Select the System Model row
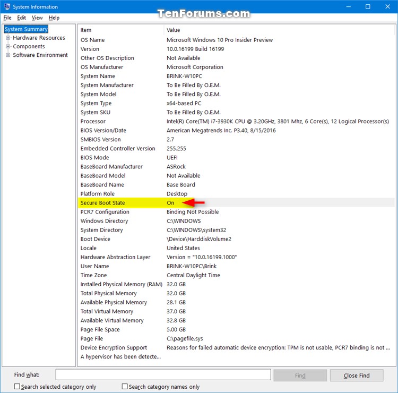The width and height of the screenshot is (398, 393). 236,94
